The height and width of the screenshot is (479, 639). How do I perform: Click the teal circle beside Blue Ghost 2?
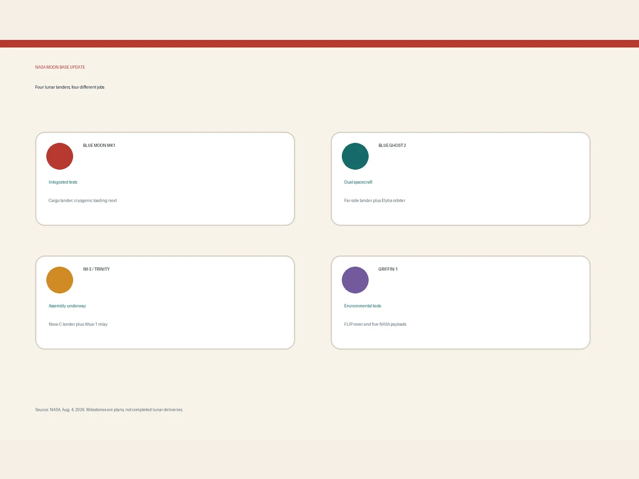click(x=355, y=156)
